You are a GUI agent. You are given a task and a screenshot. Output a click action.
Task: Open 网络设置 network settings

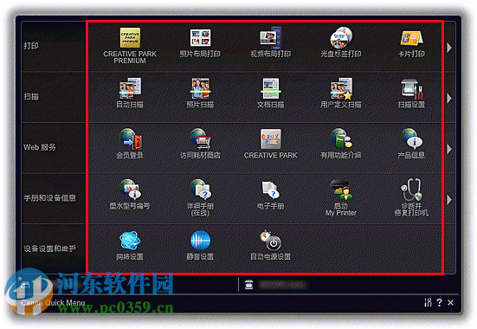click(130, 241)
